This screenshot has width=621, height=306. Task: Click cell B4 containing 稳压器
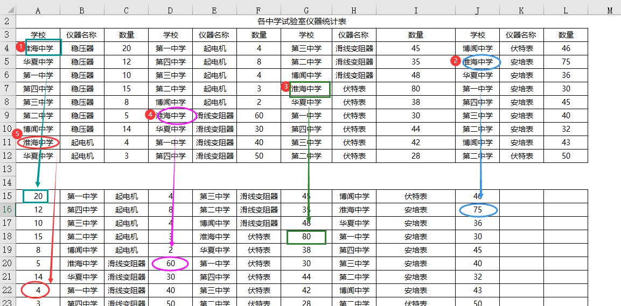coord(82,48)
